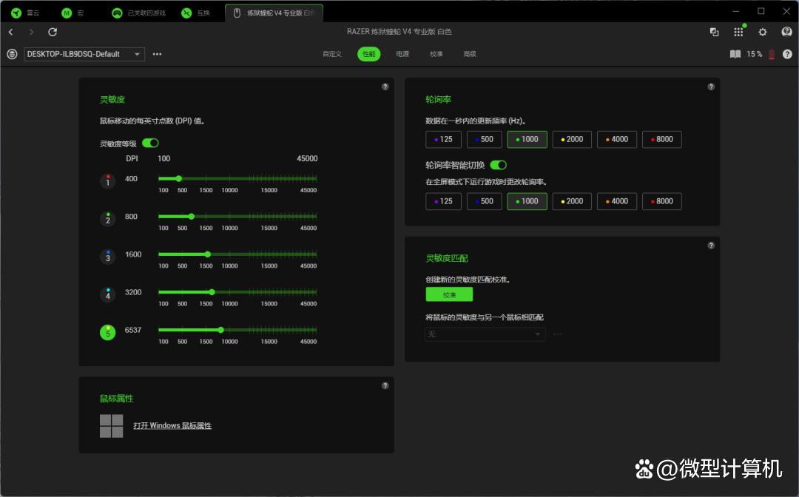This screenshot has height=497, width=799.
Task: Switch to the 自定义 tab
Action: [x=332, y=54]
